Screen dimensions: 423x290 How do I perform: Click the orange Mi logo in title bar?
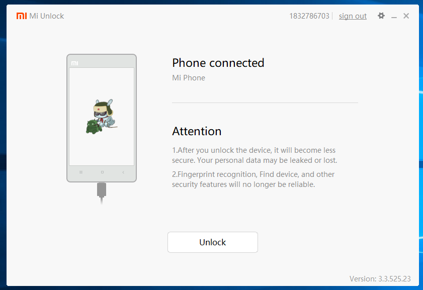click(x=22, y=16)
